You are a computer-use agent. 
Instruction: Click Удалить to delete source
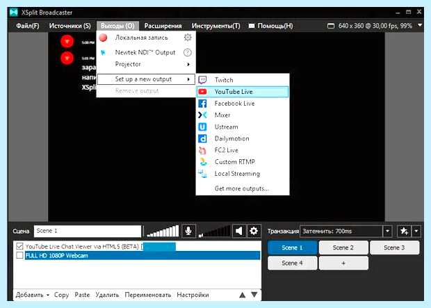(x=107, y=295)
